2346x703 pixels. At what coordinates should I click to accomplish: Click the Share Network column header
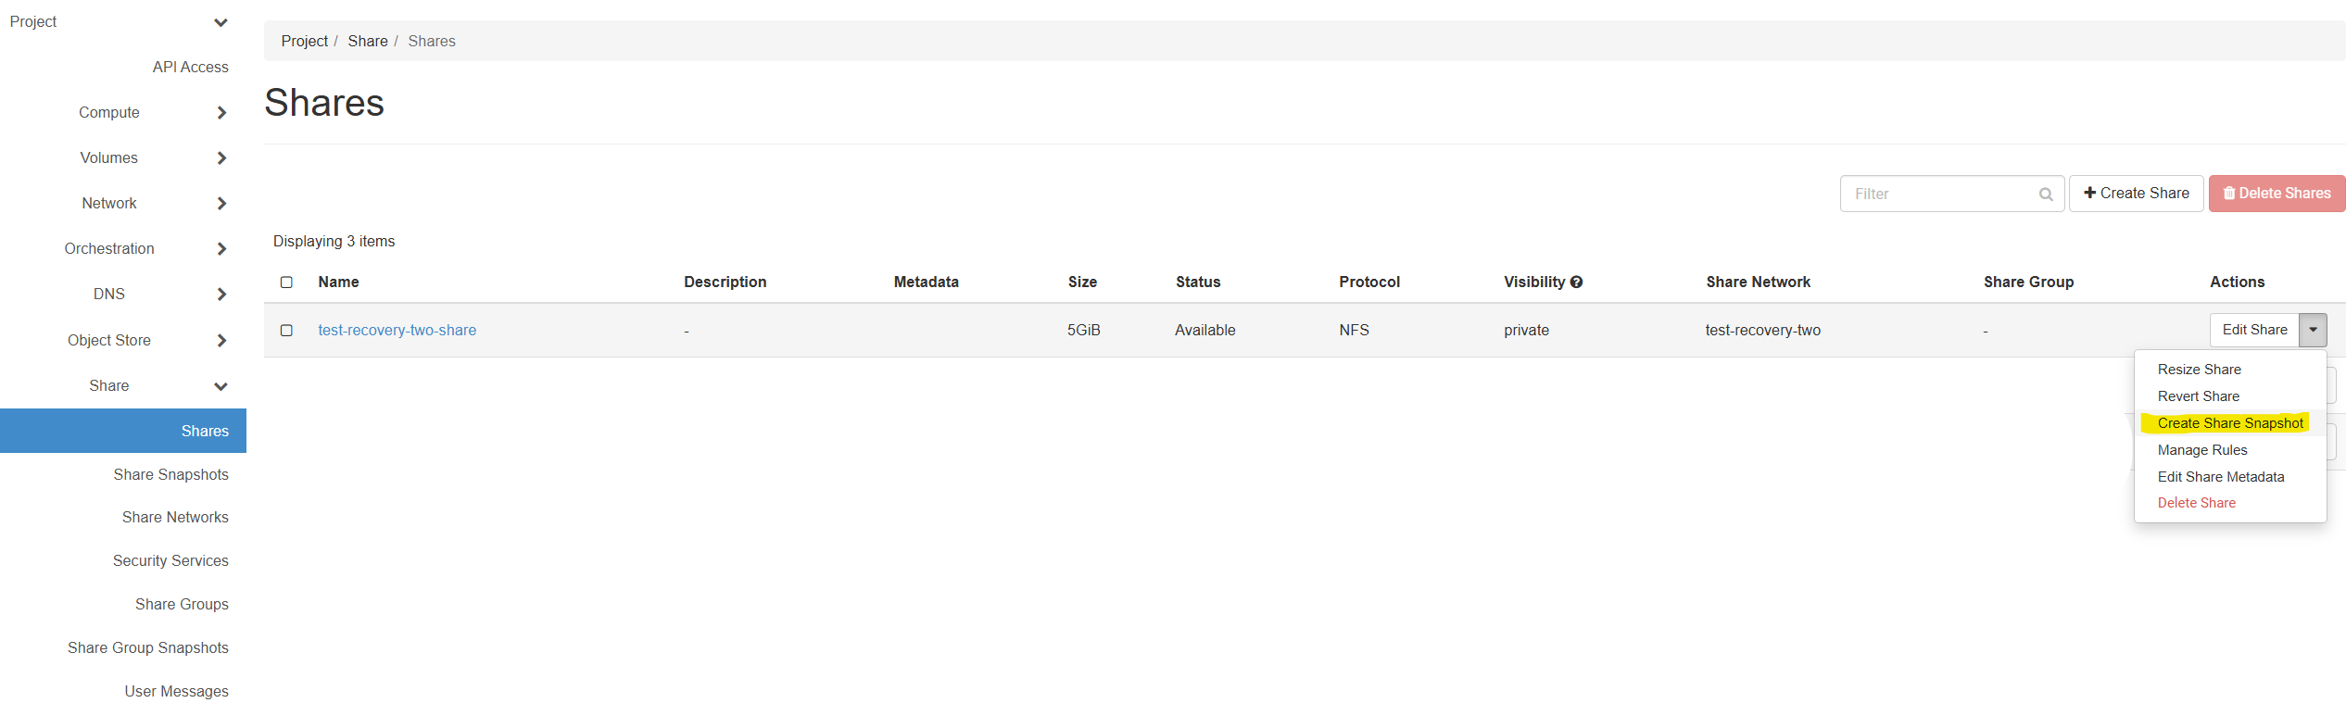point(1758,282)
